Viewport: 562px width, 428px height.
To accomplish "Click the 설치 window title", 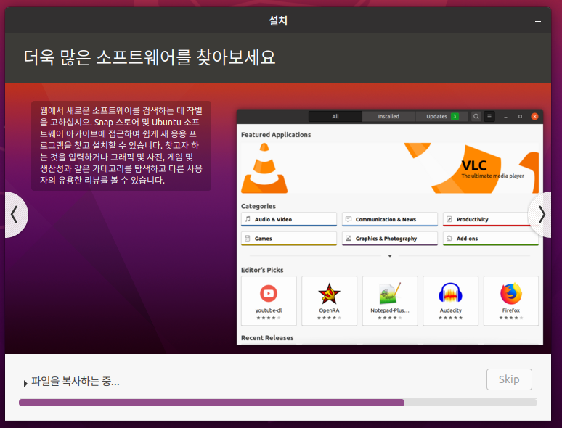I will 278,21.
